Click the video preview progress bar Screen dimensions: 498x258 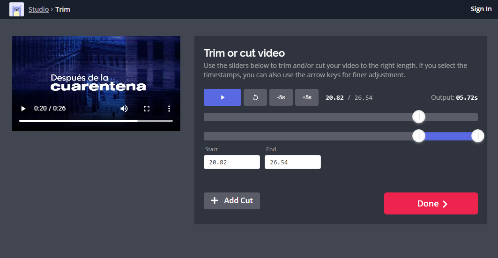[96, 121]
